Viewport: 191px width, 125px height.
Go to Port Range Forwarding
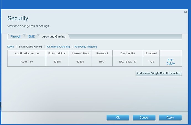click(58, 47)
